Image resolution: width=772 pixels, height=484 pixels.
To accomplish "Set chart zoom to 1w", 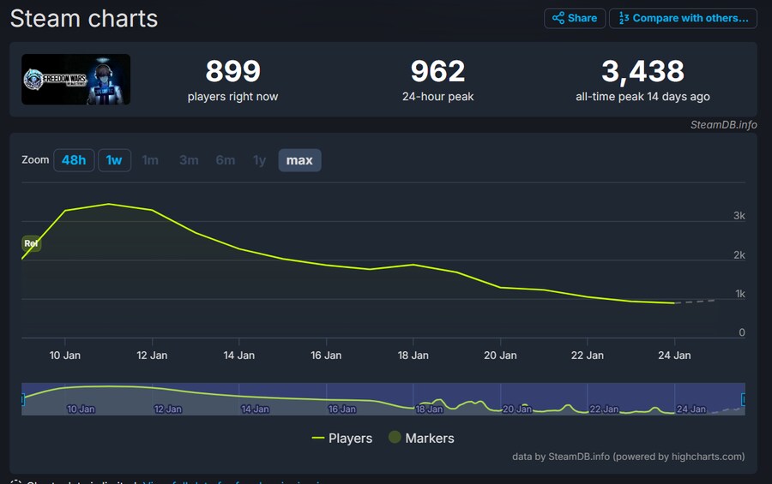I will pyautogui.click(x=114, y=160).
